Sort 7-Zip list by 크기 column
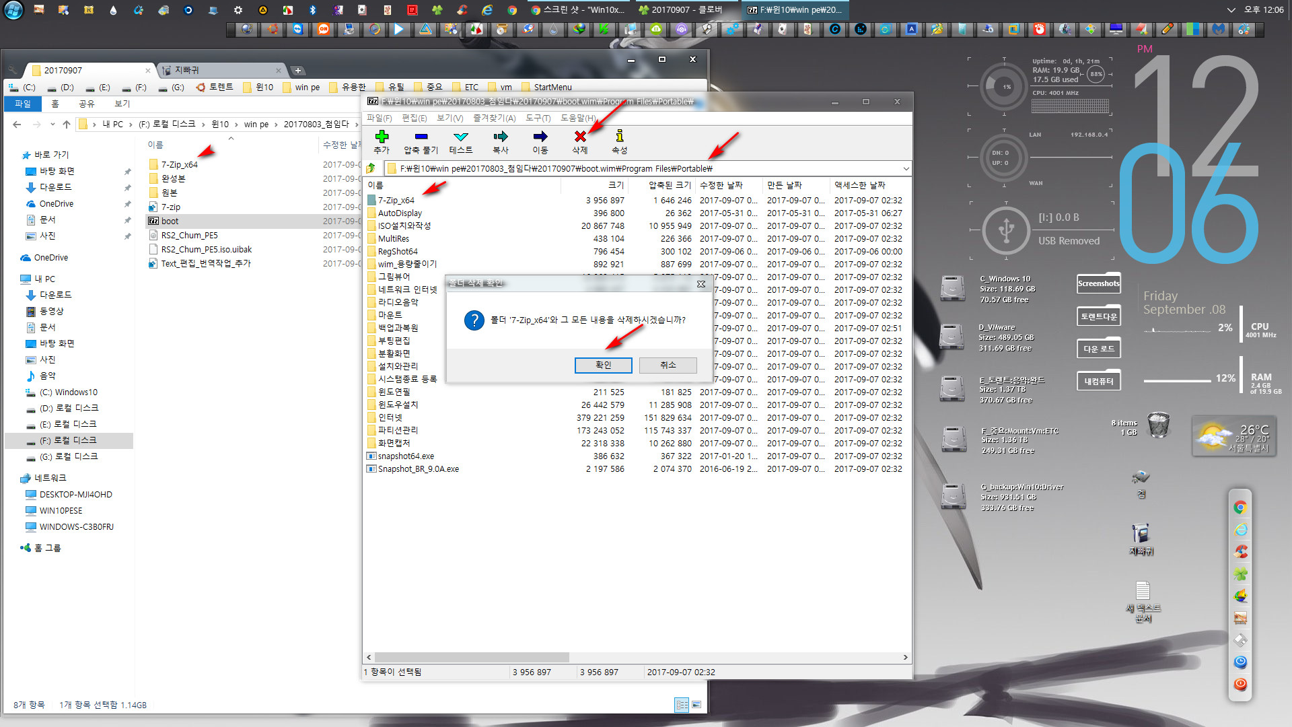 click(616, 185)
